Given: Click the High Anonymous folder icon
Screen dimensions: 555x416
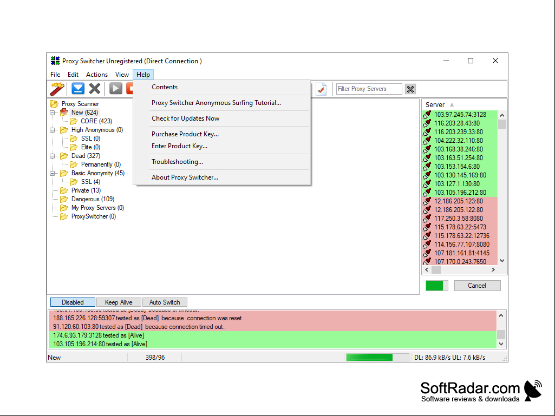Looking at the screenshot, I should pos(64,130).
